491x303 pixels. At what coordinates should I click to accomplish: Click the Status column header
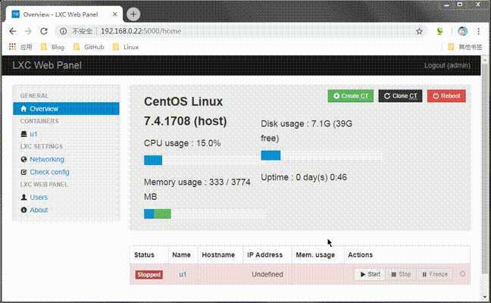[x=145, y=255]
